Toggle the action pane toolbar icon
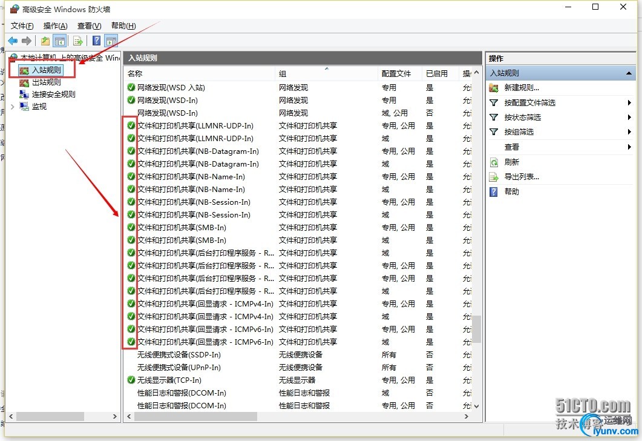The width and height of the screenshot is (642, 441). point(111,41)
